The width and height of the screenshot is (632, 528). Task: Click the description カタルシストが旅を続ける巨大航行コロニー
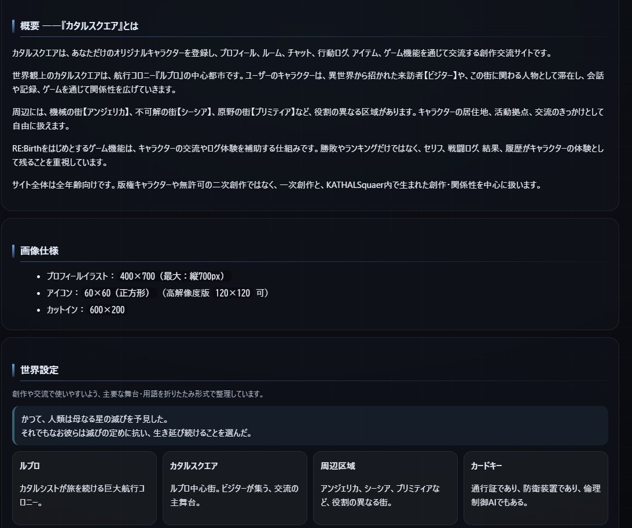82,495
